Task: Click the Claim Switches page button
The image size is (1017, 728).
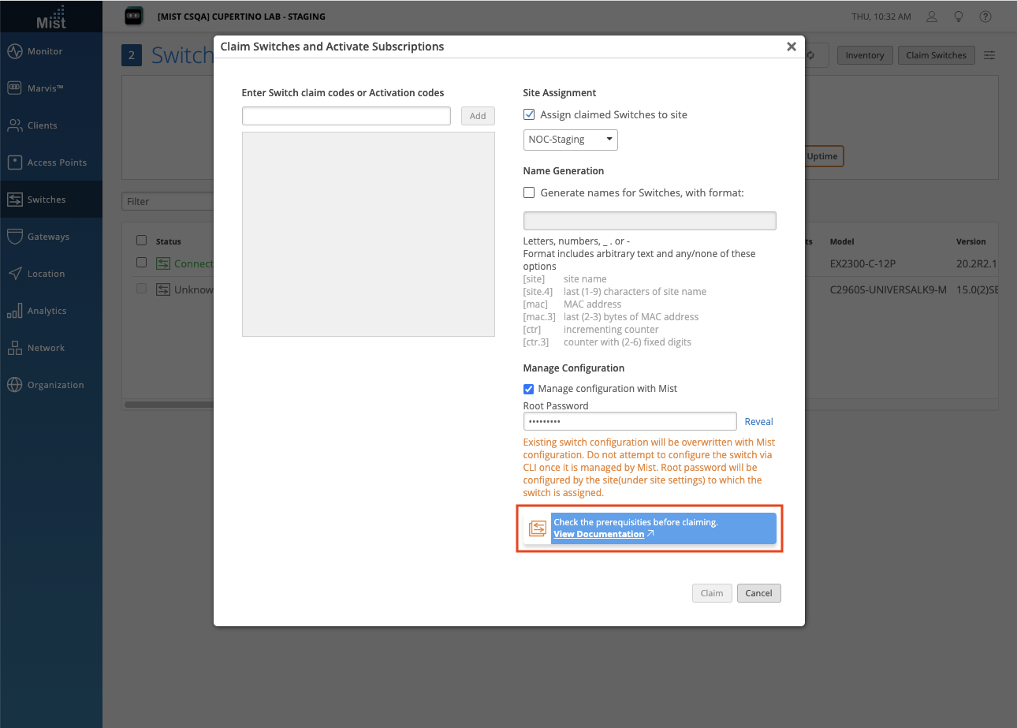Action: pos(937,55)
